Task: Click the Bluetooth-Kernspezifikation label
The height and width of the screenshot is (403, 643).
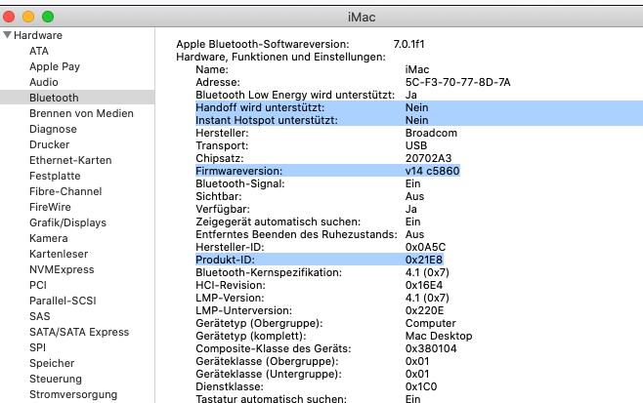Action: pos(269,272)
